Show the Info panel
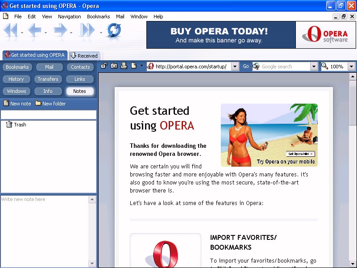This screenshot has width=357, height=268. (48, 91)
